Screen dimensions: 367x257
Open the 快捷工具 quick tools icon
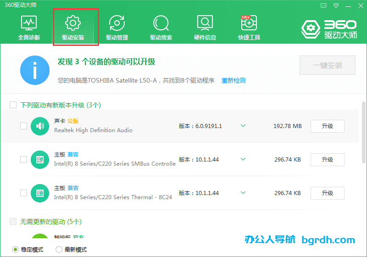click(x=249, y=28)
